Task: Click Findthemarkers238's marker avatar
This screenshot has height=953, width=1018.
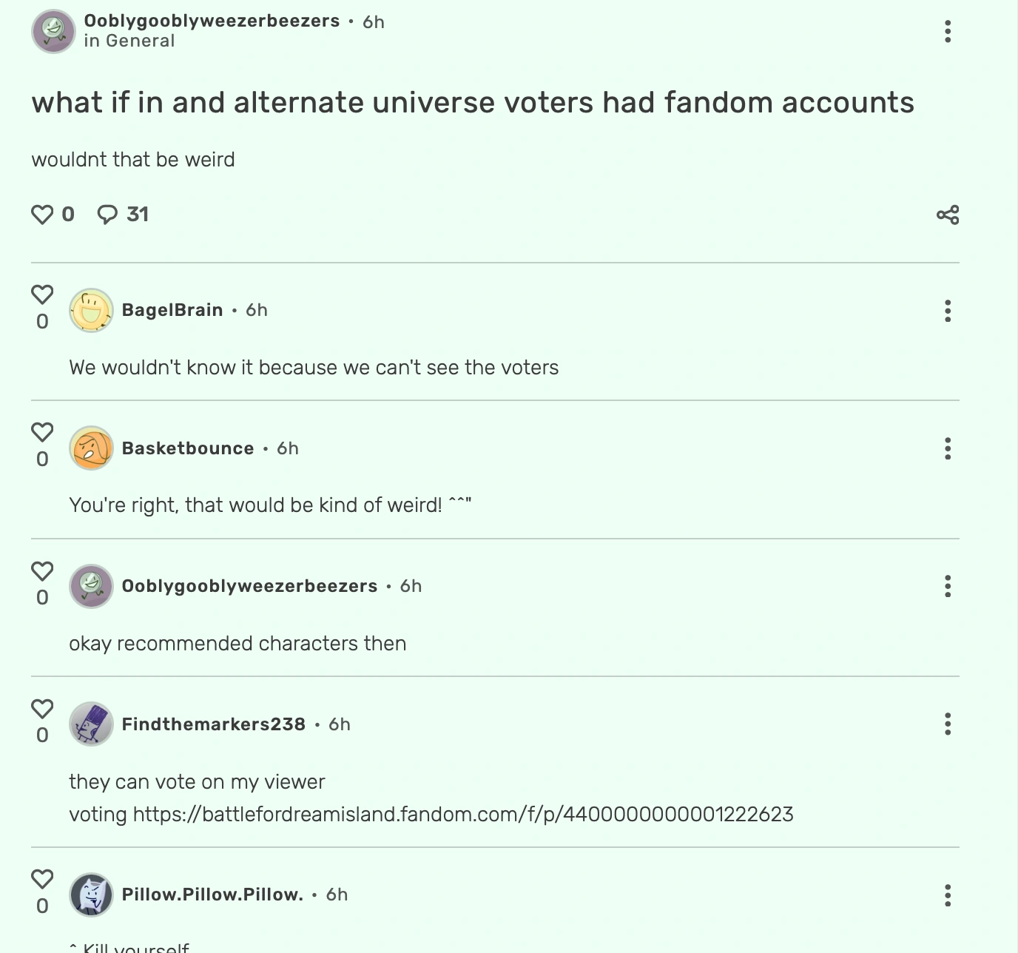Action: pyautogui.click(x=91, y=724)
